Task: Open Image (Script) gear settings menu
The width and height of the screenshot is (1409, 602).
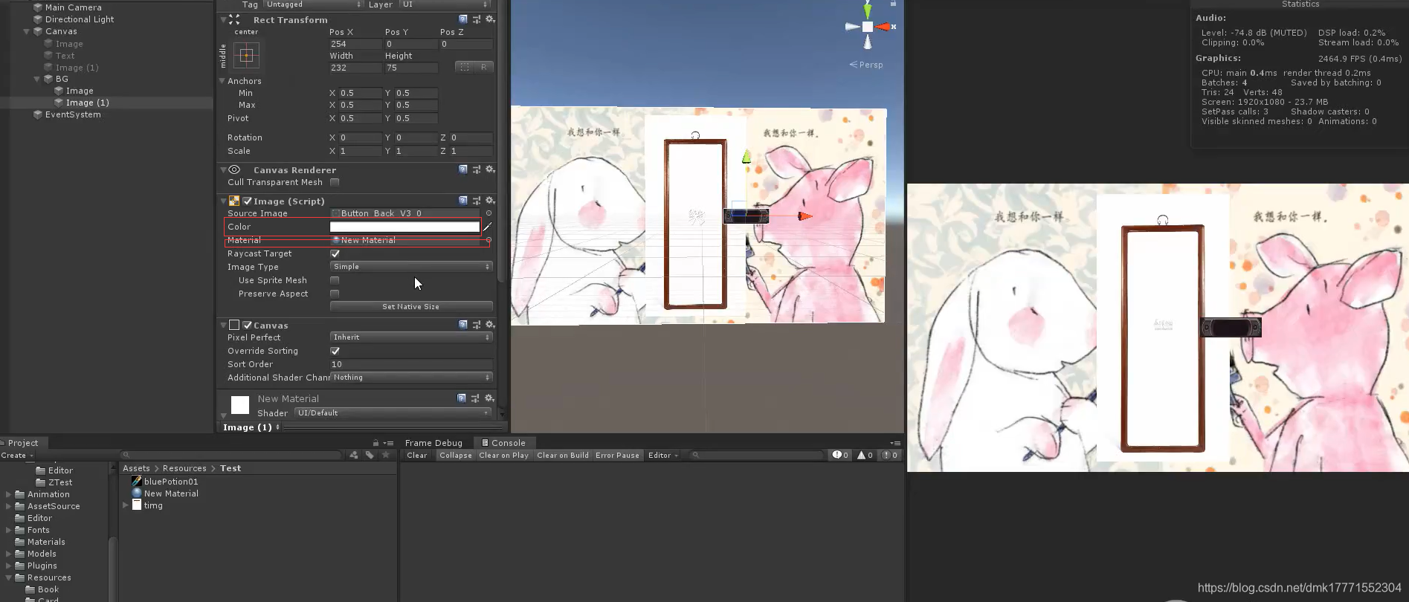Action: click(x=490, y=201)
